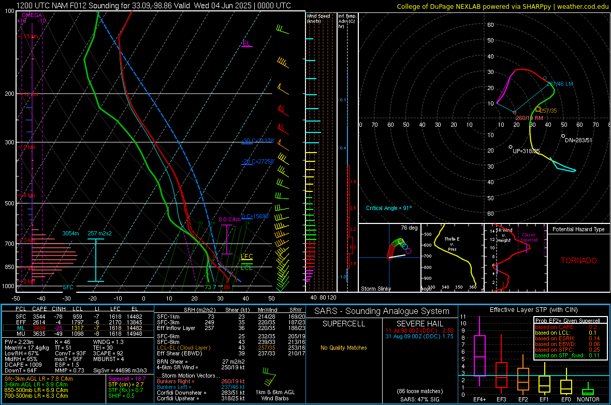Click the Eff Shear (EBWD) row label
The width and height of the screenshot is (611, 405).
point(180,353)
